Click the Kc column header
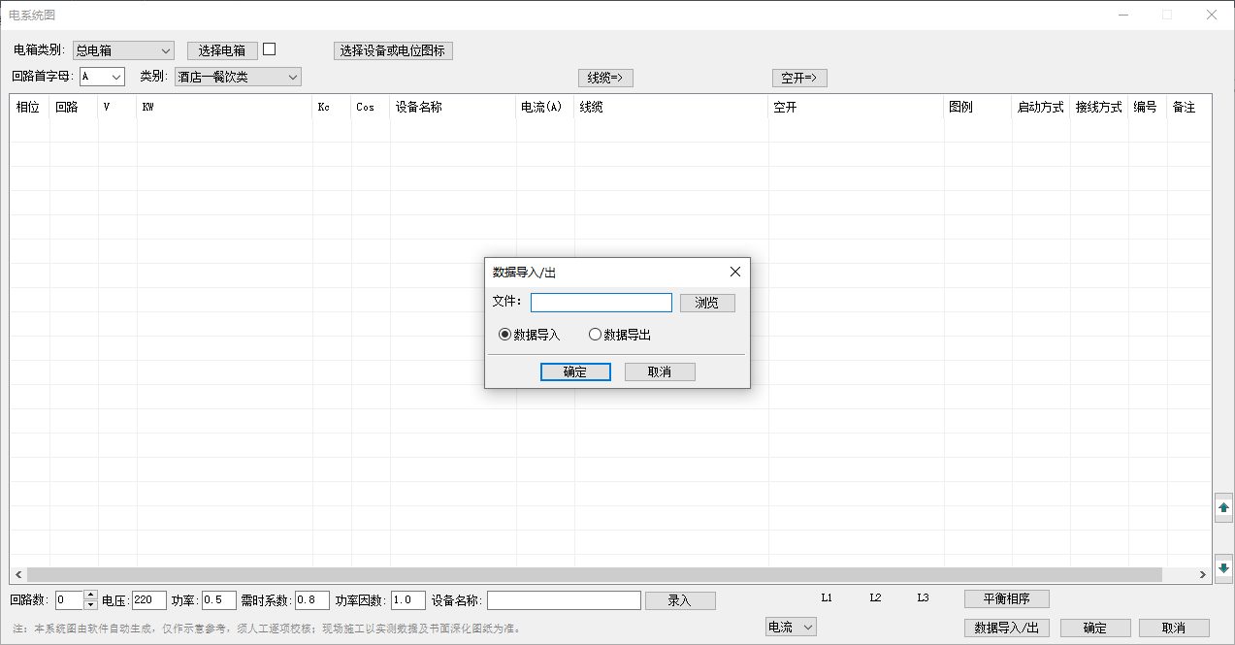The width and height of the screenshot is (1235, 645). tap(332, 108)
